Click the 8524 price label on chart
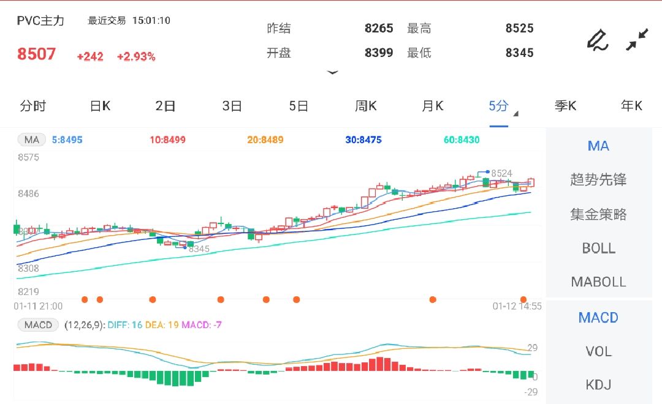The height and width of the screenshot is (404, 662). (x=503, y=171)
